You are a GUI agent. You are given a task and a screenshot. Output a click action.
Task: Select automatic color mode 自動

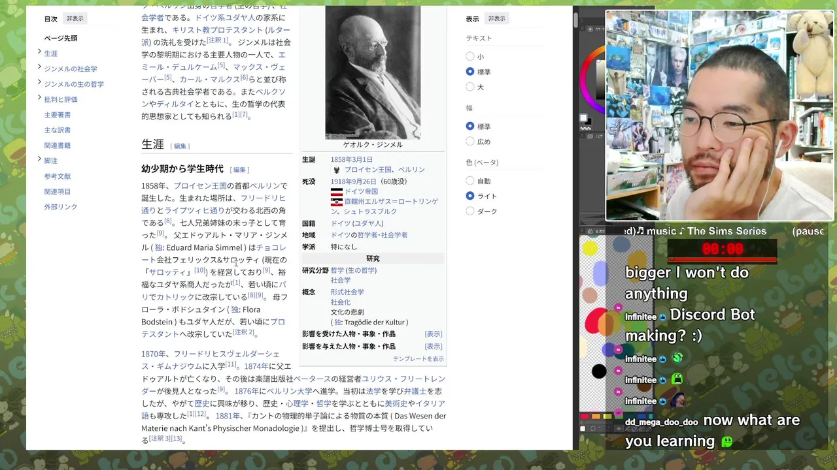coord(470,181)
